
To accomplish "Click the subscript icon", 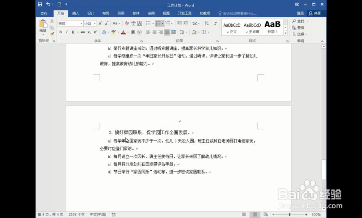I will [x=89, y=32].
